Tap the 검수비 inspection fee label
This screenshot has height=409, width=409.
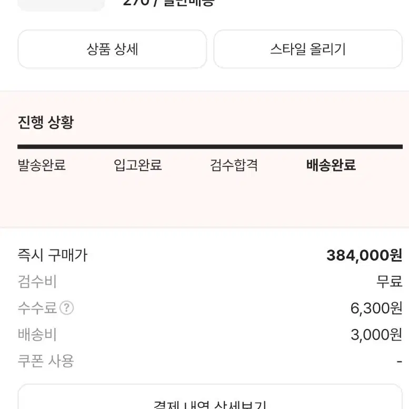(37, 282)
